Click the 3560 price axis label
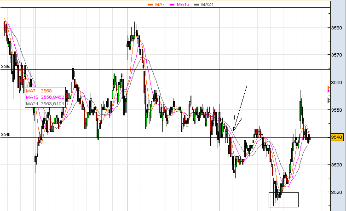Viewport: 346px width, 211px height. pos(336,82)
